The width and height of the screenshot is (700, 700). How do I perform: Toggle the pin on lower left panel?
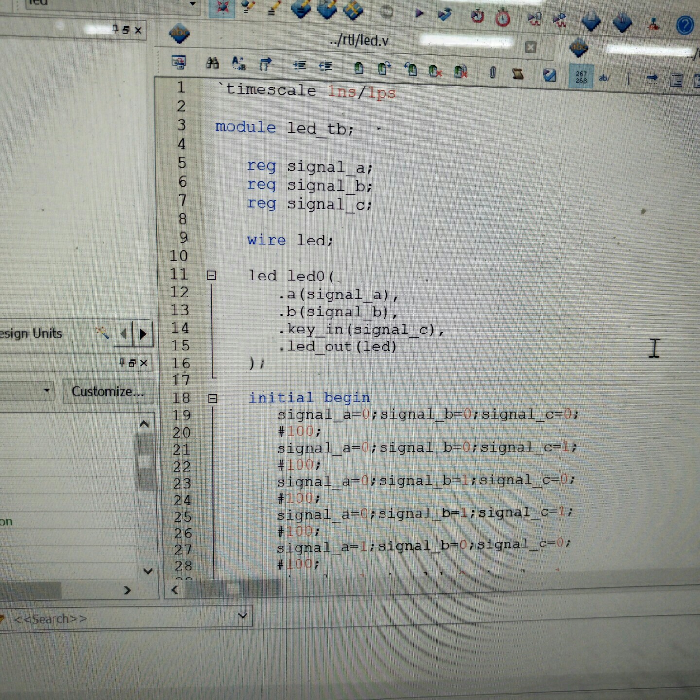coord(122,363)
